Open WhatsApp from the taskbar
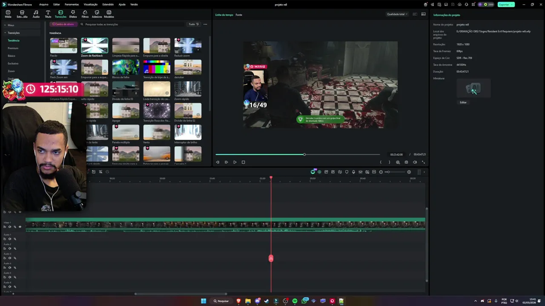 point(304,301)
